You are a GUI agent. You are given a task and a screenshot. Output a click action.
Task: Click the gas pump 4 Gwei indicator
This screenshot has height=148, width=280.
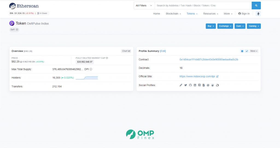coord(42,13)
